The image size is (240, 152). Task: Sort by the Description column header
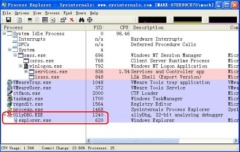tap(179, 27)
